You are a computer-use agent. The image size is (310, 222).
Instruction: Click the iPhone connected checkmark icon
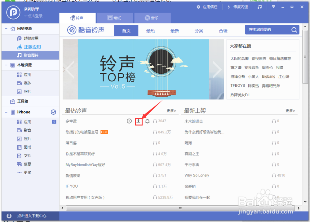click(53, 112)
